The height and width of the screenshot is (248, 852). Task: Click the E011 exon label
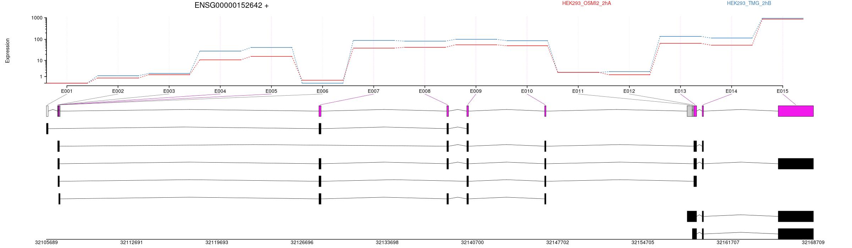coord(578,91)
